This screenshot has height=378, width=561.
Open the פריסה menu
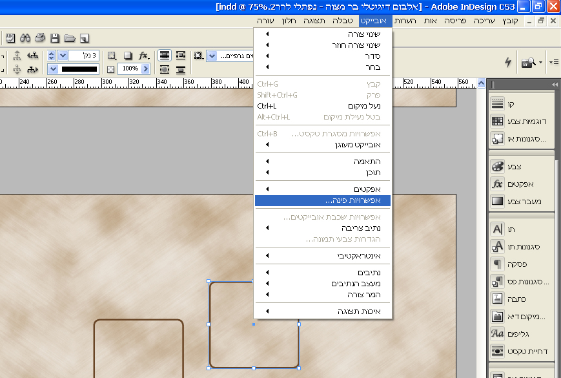pos(455,21)
